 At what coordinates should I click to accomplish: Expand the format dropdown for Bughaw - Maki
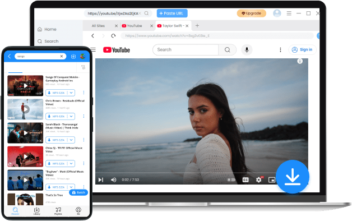tap(71, 187)
